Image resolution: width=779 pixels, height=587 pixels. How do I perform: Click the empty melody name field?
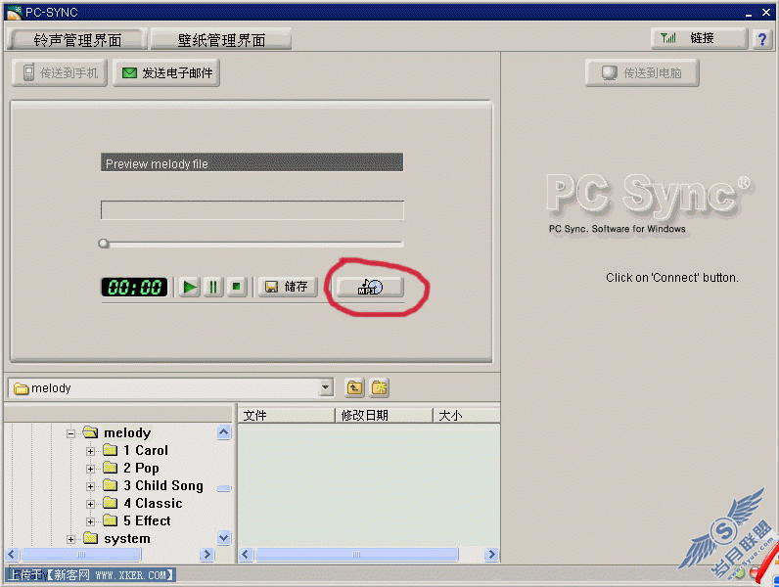pos(252,210)
